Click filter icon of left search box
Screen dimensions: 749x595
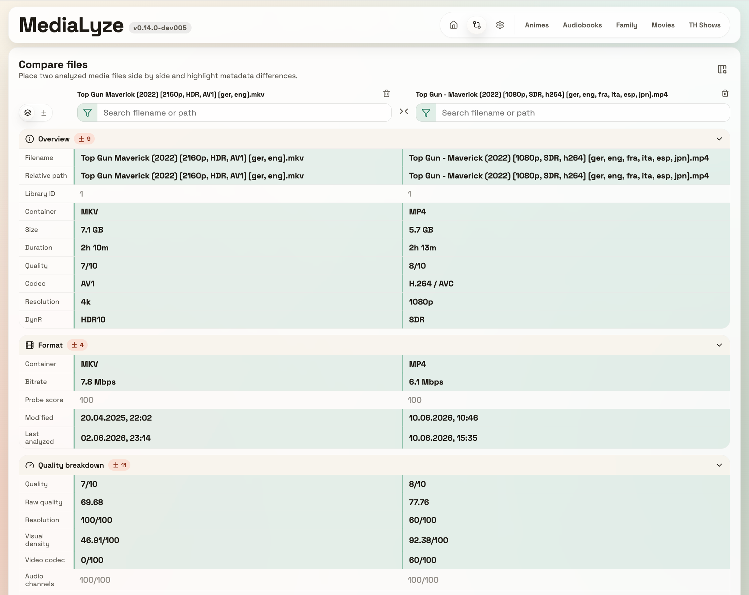click(88, 113)
